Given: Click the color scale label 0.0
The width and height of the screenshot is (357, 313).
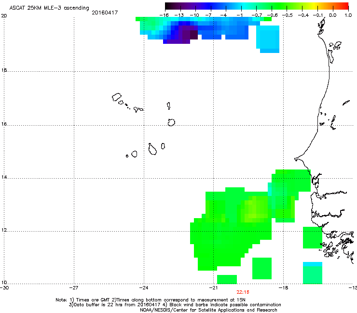Looking at the screenshot, I should pyautogui.click(x=333, y=15).
